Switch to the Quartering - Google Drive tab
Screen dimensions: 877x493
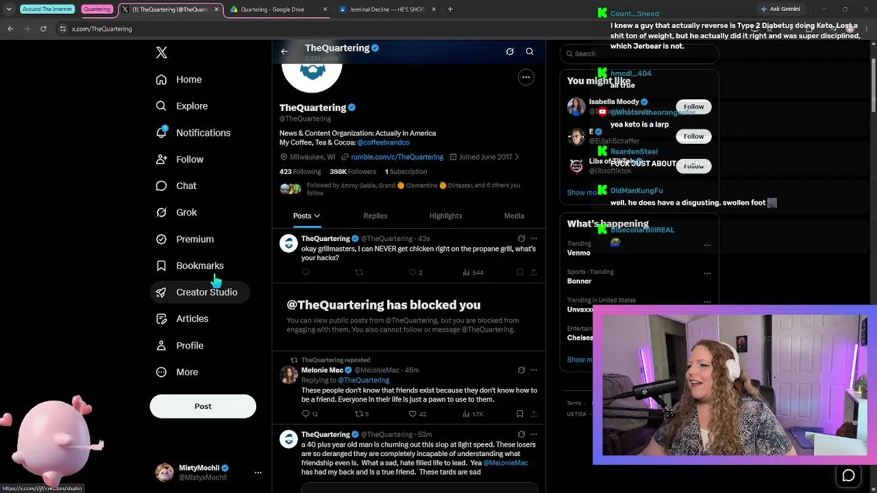278,10
